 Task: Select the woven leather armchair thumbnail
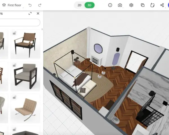[x=25, y=44]
